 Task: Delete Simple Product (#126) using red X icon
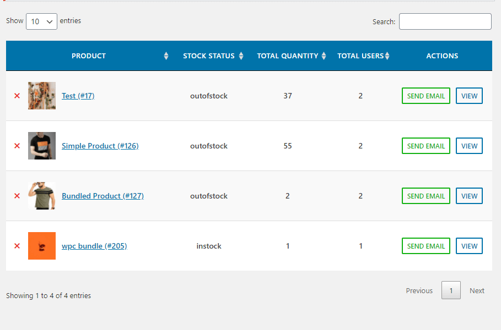tap(17, 146)
